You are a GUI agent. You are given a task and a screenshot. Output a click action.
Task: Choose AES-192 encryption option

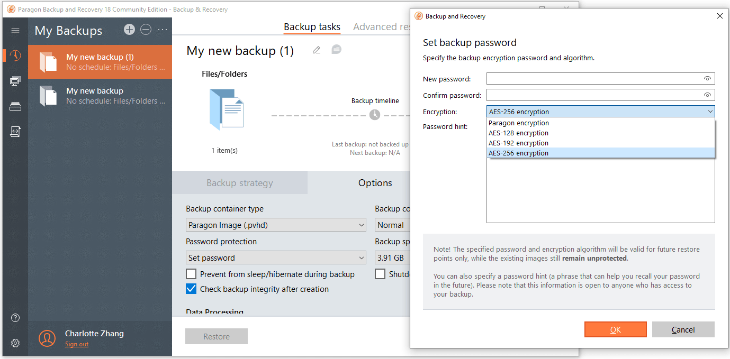601,143
